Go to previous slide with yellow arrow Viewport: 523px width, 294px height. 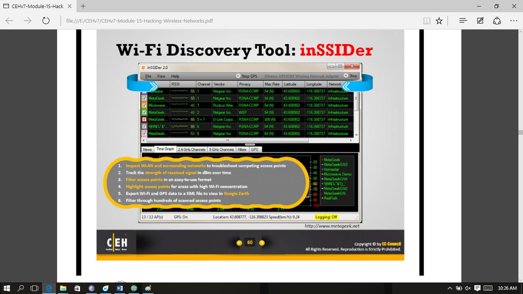coord(239,243)
